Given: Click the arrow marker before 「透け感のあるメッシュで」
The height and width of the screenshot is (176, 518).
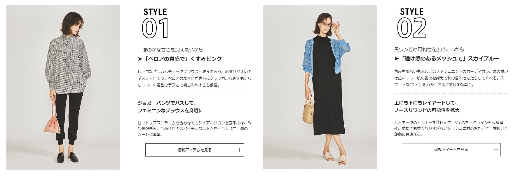Looking at the screenshot, I should [396, 59].
